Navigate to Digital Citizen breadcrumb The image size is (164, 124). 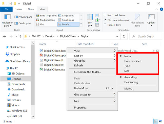pos(68,36)
